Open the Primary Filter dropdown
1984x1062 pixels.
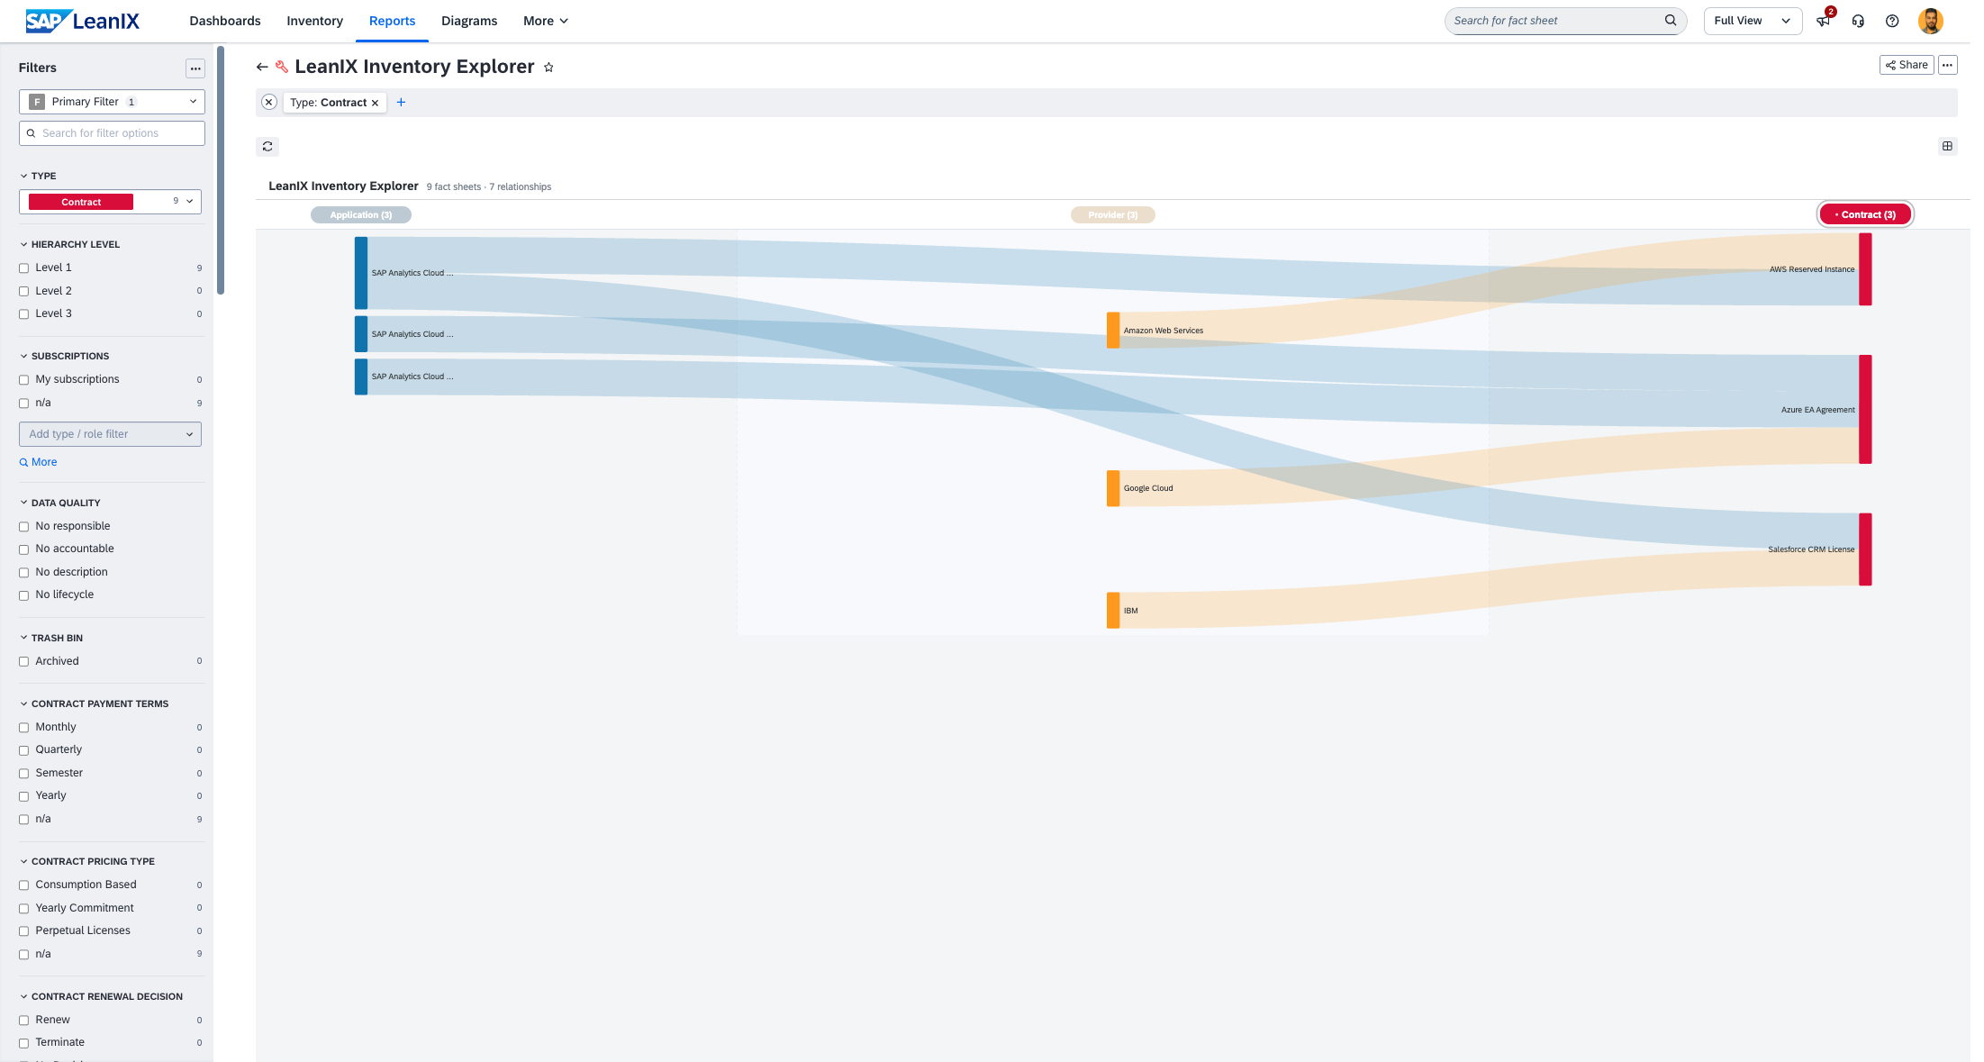112,102
